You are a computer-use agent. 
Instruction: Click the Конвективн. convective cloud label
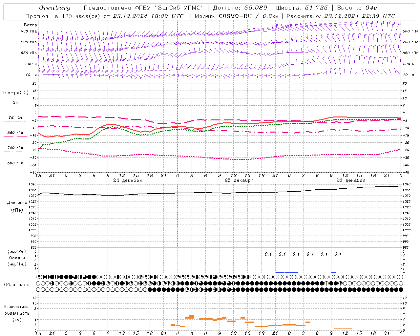(17, 307)
